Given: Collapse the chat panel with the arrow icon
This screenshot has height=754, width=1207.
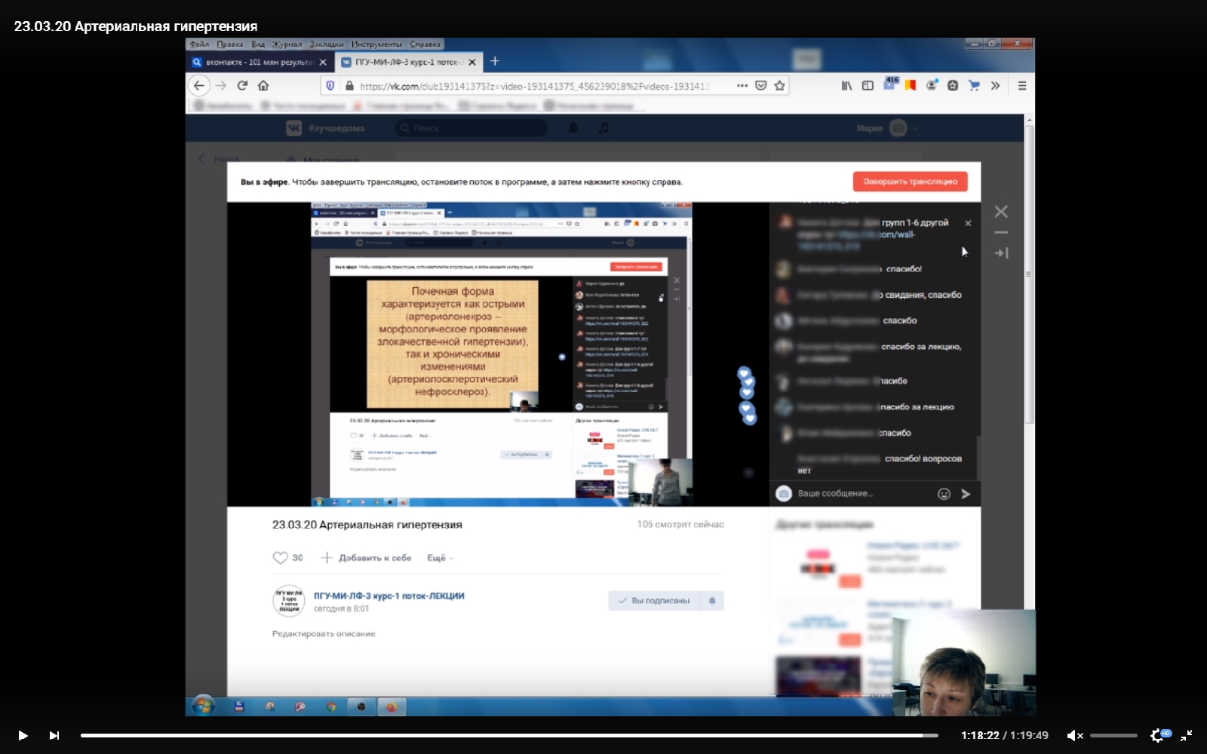Looking at the screenshot, I should [1001, 253].
